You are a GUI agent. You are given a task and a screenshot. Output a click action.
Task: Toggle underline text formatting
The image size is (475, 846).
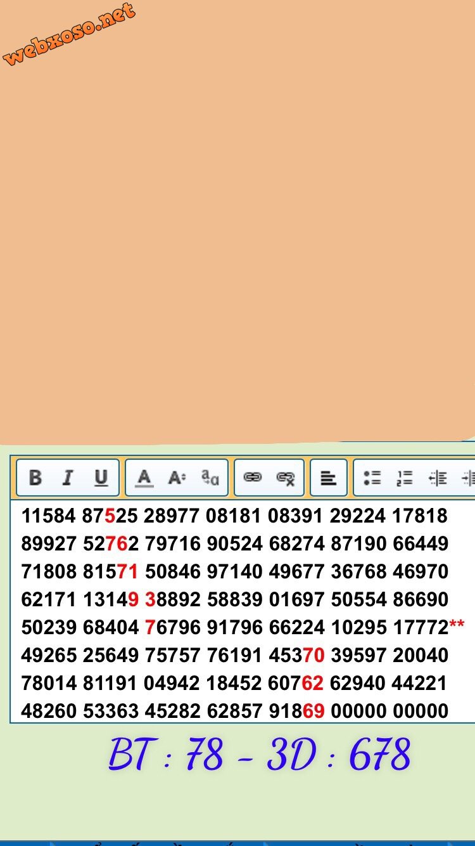click(x=101, y=478)
